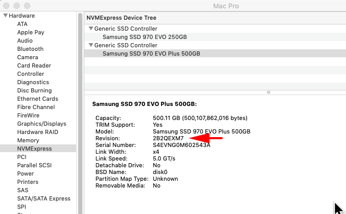Select Samsung SSD 970 EVO Plus 500GB row

215,53
